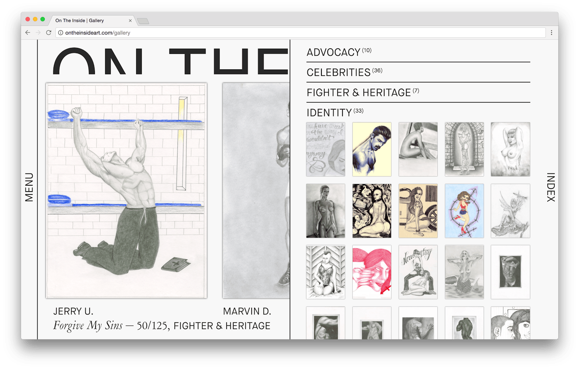Open the vertical MENU sidebar
Screen dimensions: 579x369
pos(29,187)
